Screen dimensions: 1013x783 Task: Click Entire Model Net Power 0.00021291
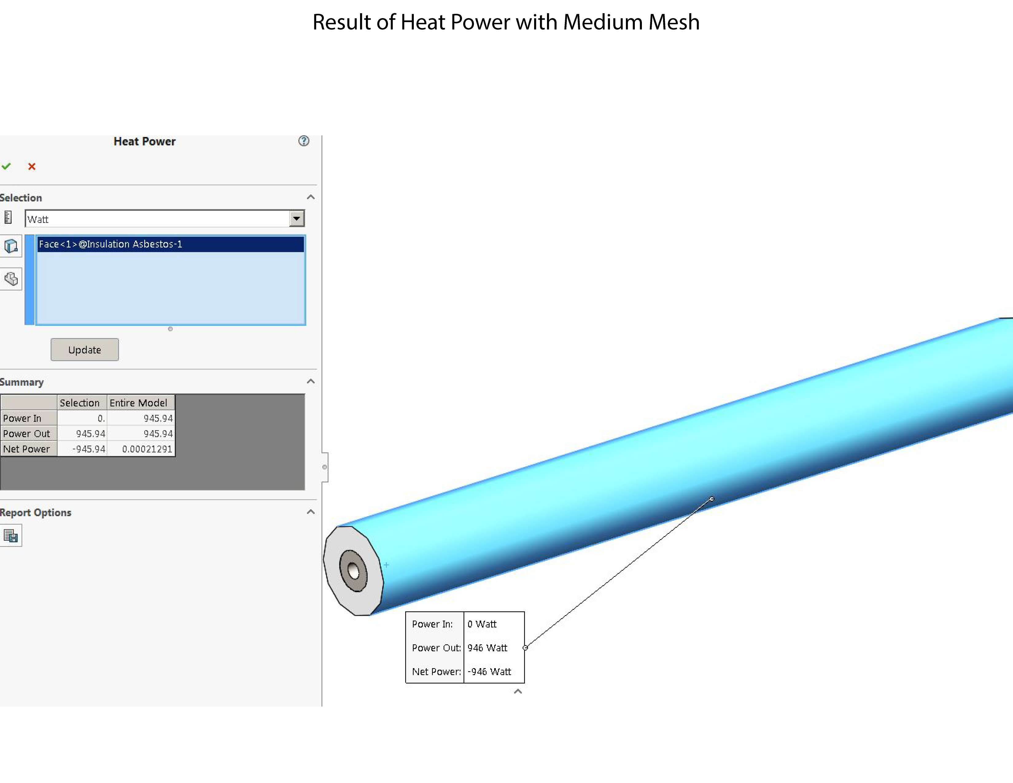(x=141, y=449)
